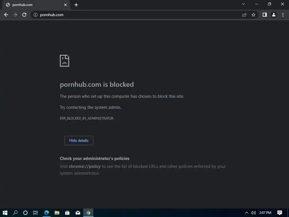The height and width of the screenshot is (217, 289).
Task: Show hidden system tray icons
Action: [x=246, y=213]
